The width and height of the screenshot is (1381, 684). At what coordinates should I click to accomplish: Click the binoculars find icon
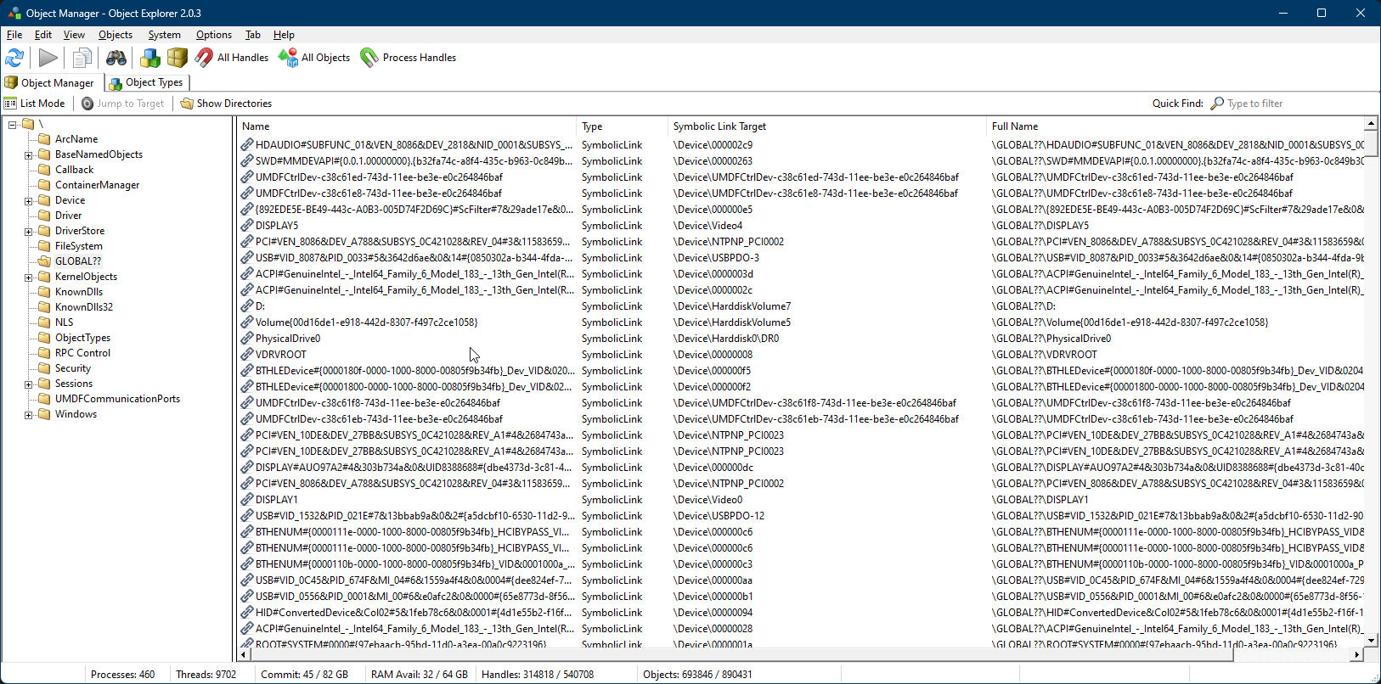116,58
